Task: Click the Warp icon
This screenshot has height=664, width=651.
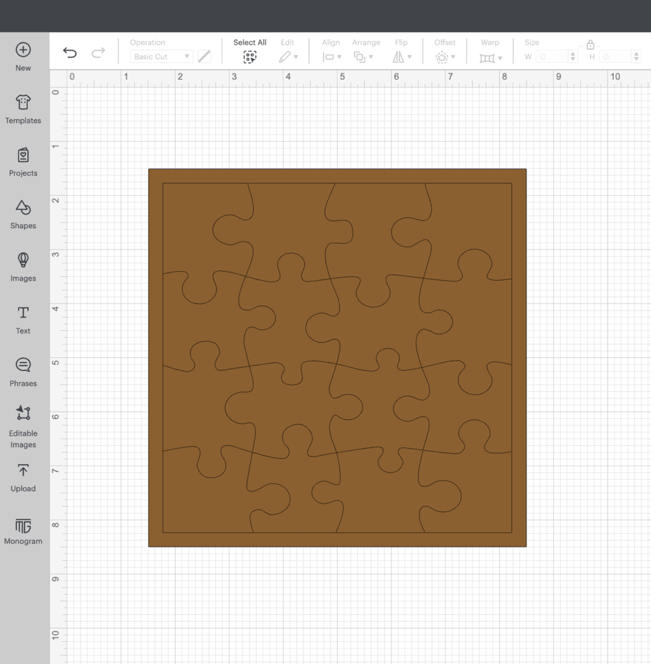Action: coord(487,58)
